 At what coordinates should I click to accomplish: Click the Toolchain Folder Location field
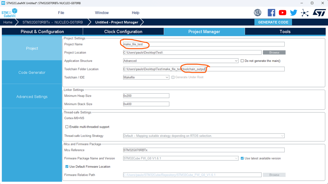tap(204, 69)
